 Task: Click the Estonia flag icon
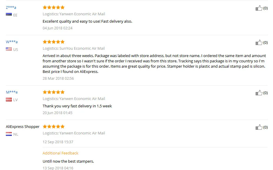[x=9, y=14]
